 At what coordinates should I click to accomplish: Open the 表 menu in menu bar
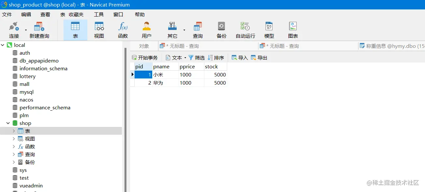coord(63,14)
